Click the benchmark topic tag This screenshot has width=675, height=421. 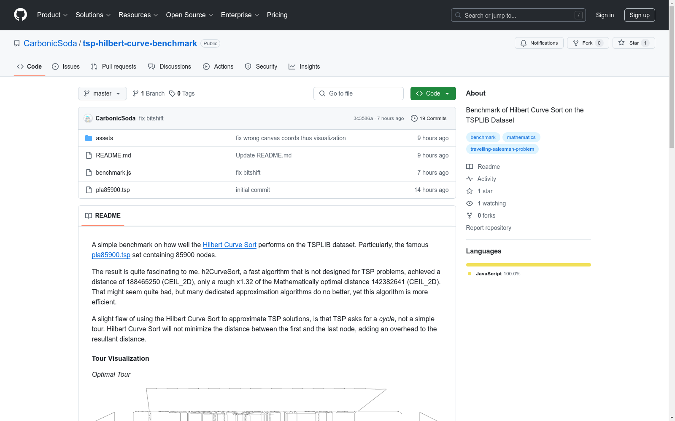483,137
